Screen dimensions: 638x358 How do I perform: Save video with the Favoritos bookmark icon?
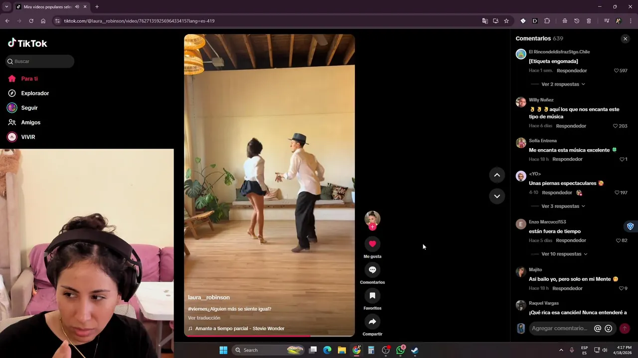[372, 295]
